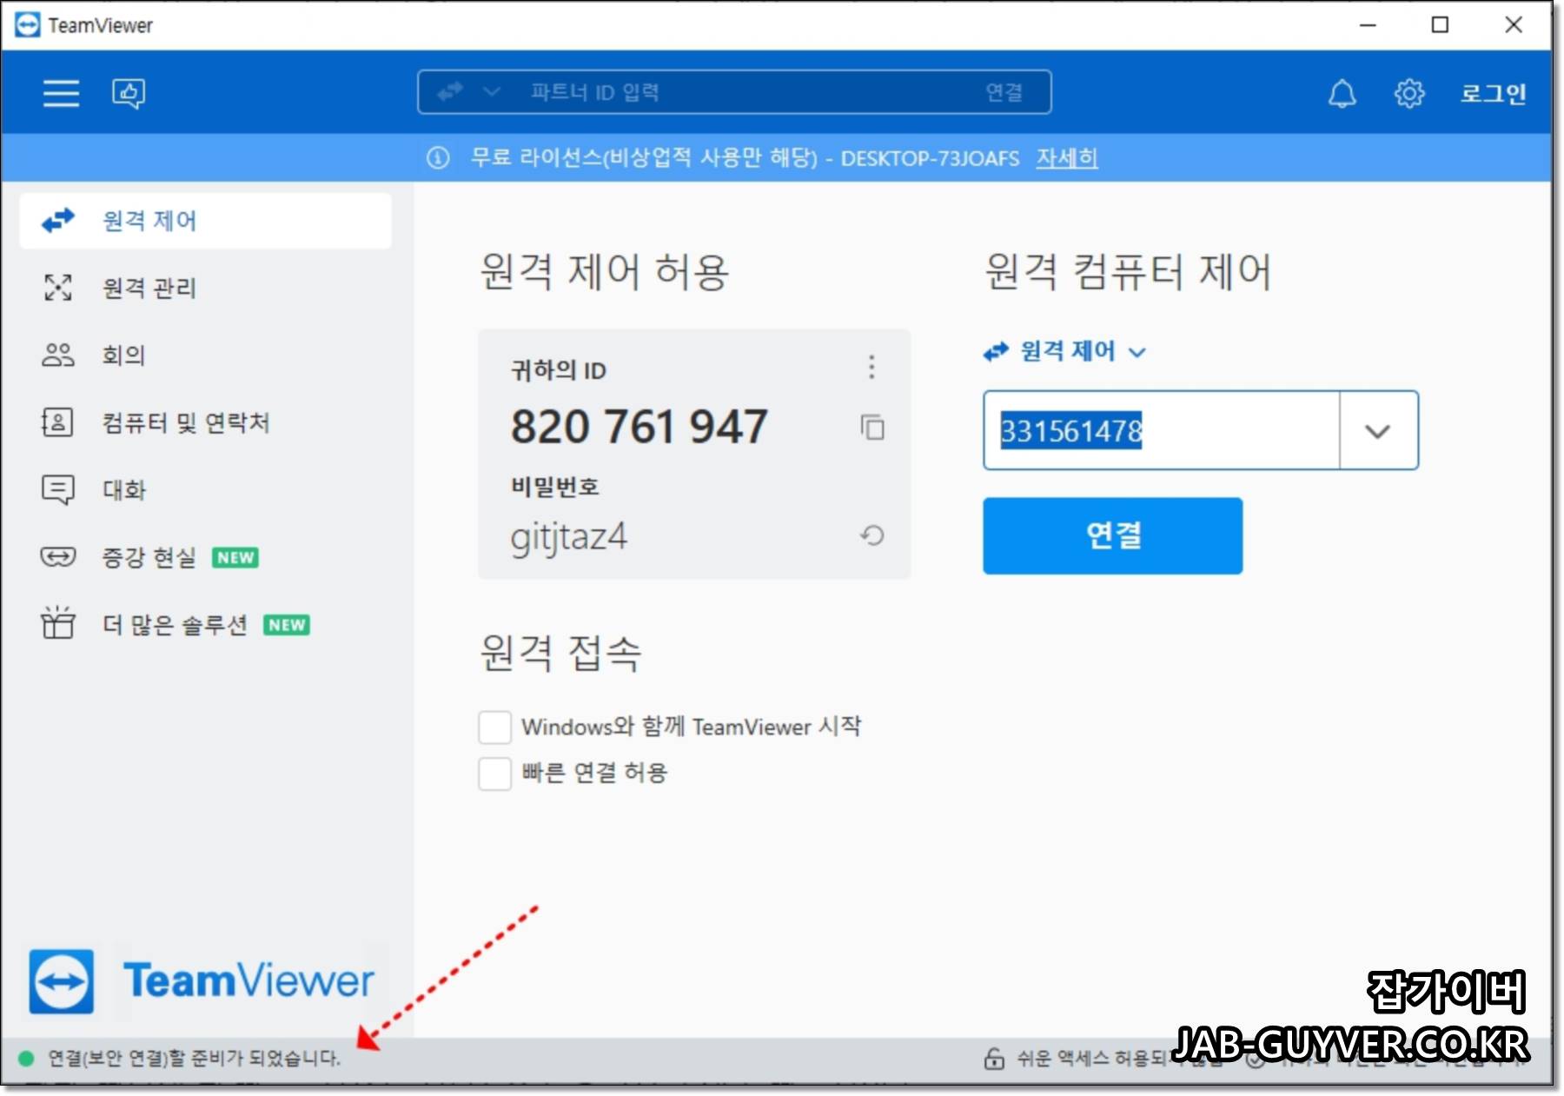Open the 증강 현실 tab
Viewport: 1564px width, 1096px height.
click(205, 557)
